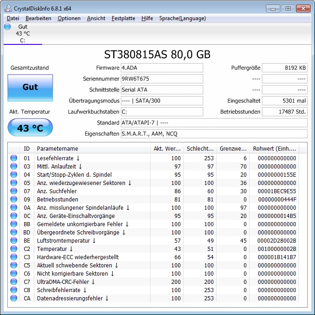Click the Schlecht... column header
The width and height of the screenshot is (315, 315).
click(x=200, y=149)
